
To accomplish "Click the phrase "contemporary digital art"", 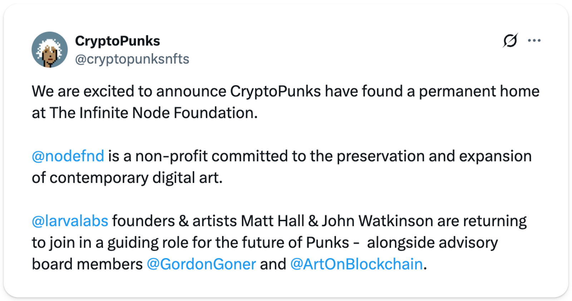I will [x=135, y=178].
